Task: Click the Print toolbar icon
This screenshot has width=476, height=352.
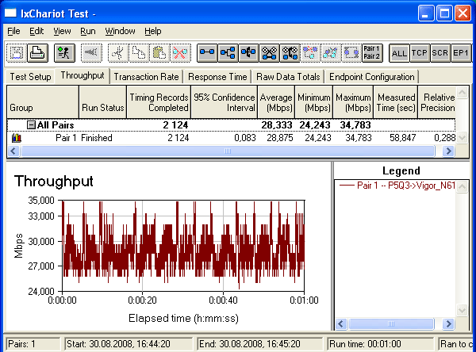Action: pyautogui.click(x=37, y=53)
